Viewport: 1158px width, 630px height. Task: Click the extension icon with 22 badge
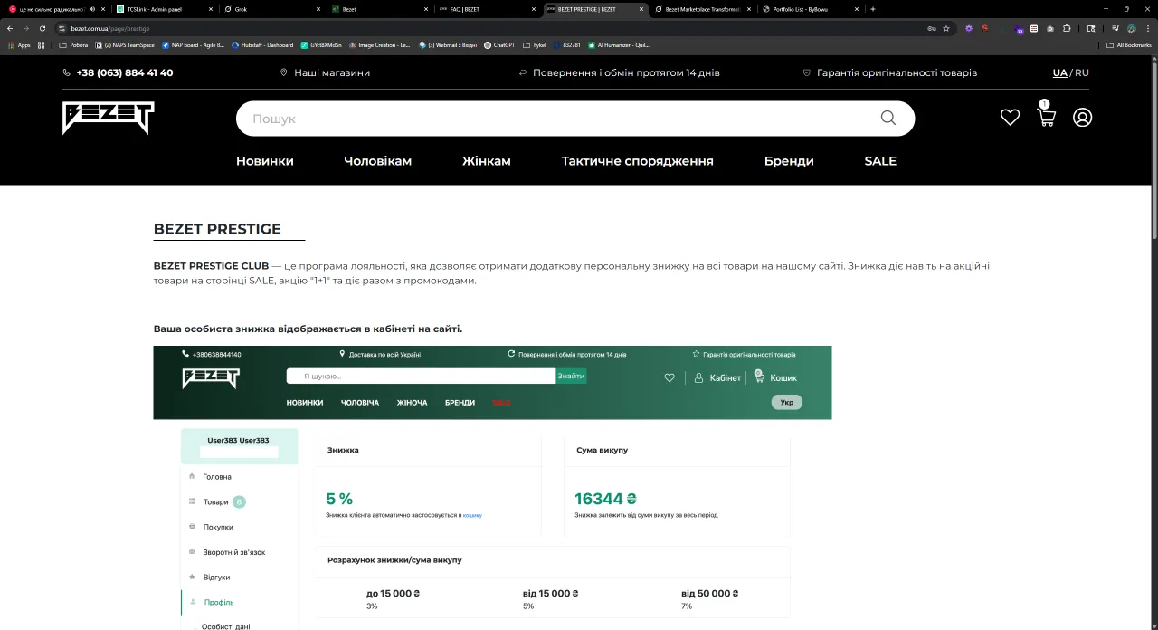coord(1019,29)
